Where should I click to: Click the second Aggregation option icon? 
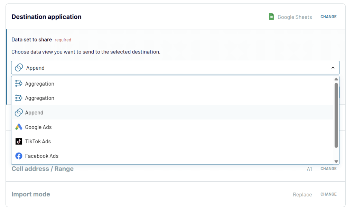click(x=19, y=98)
